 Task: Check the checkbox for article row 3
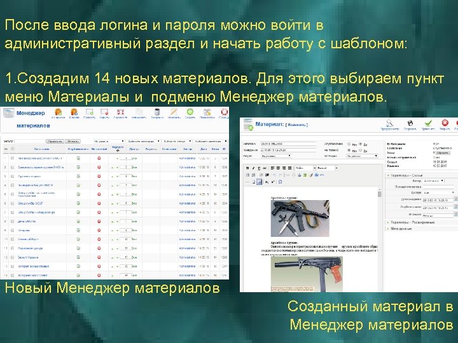[12, 176]
